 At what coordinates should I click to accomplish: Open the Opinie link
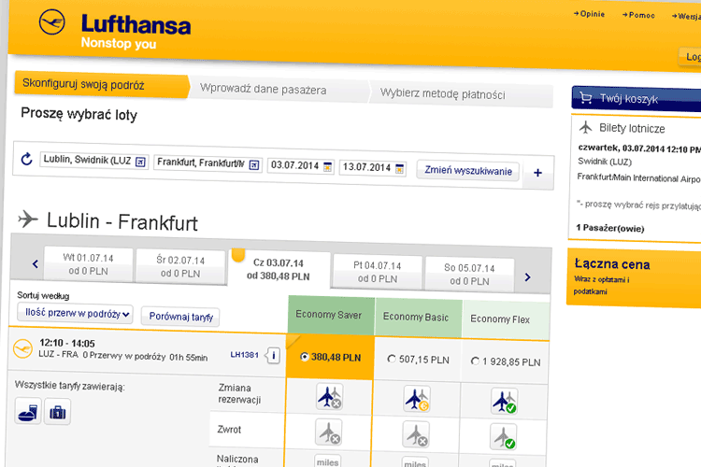[x=589, y=14]
